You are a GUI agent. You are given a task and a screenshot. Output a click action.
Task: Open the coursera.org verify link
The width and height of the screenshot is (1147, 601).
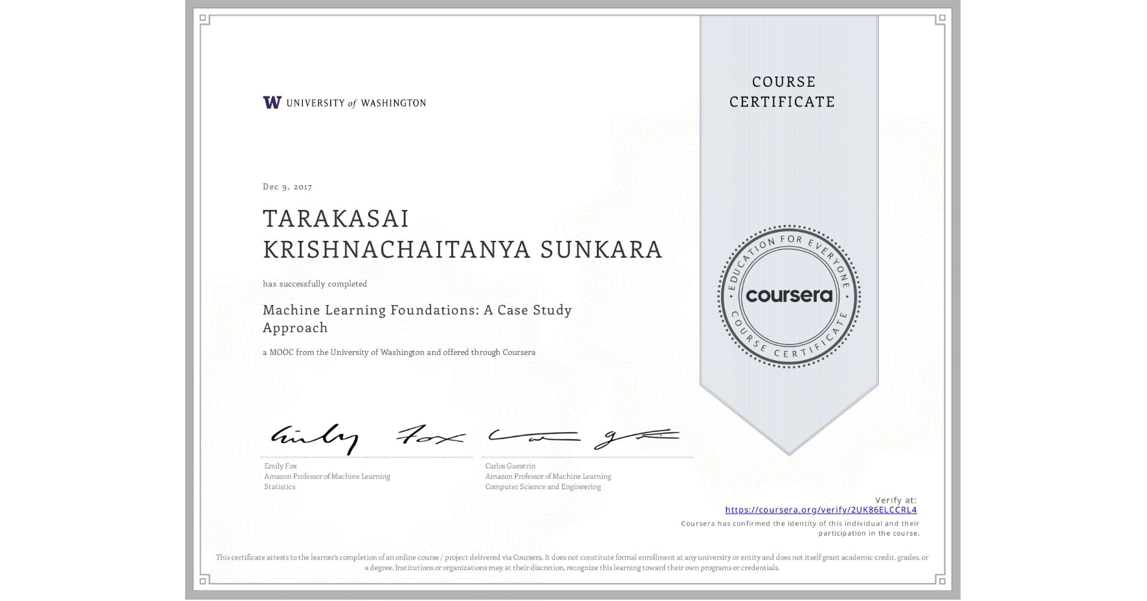click(x=821, y=510)
